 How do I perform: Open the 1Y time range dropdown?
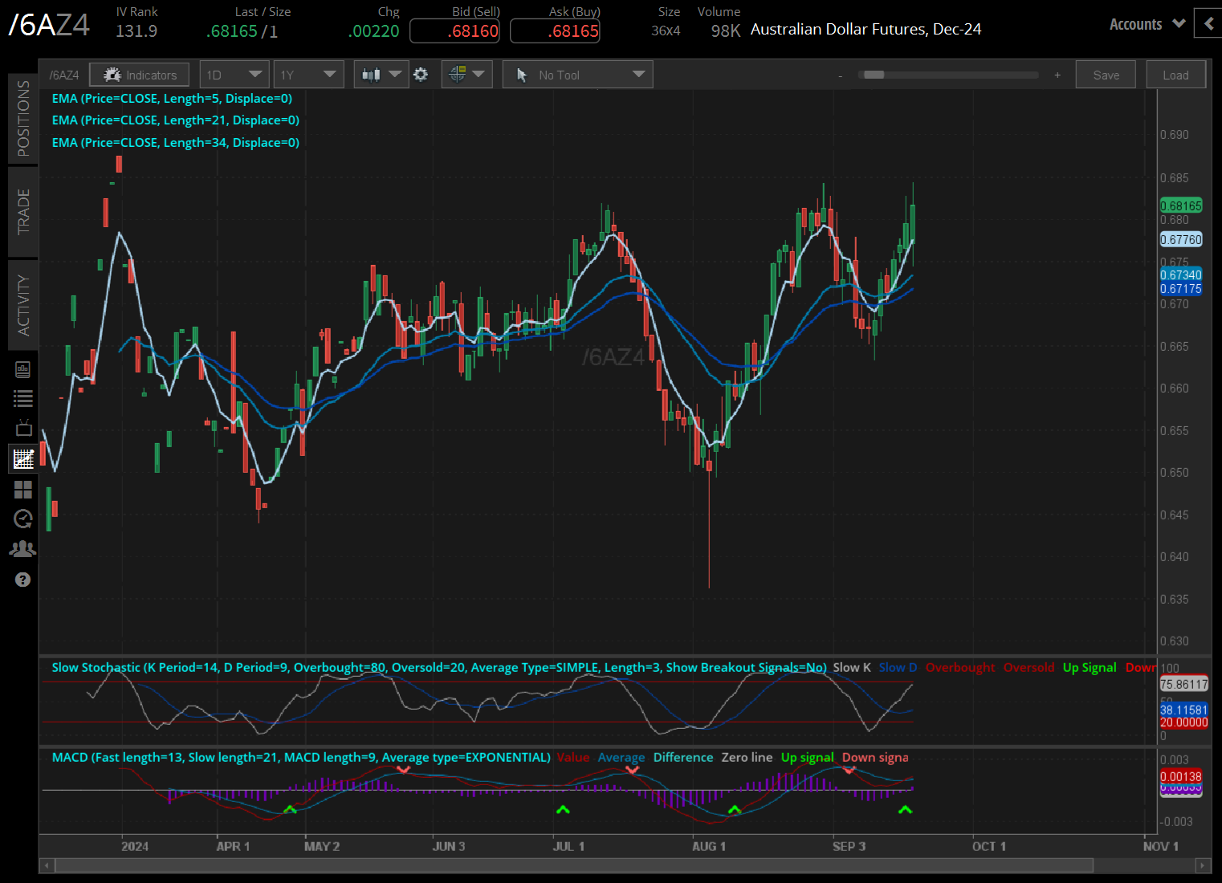(308, 75)
